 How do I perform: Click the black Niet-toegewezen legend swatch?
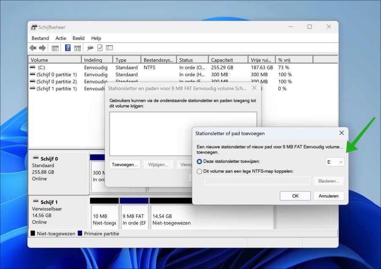tap(33, 233)
